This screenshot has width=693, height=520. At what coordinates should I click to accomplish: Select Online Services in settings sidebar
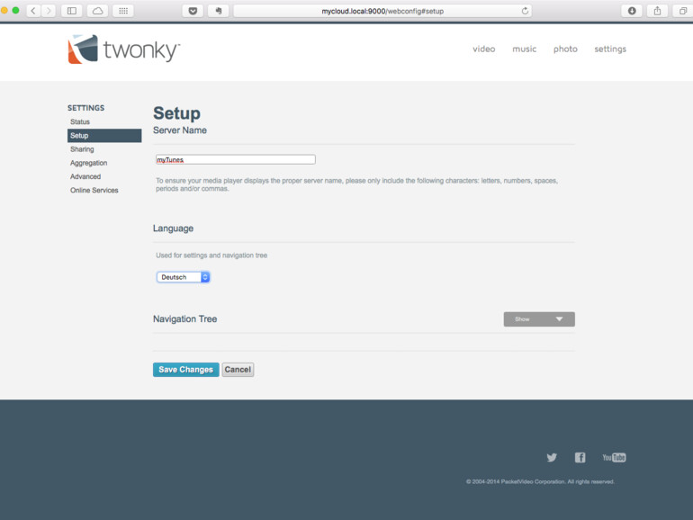point(94,190)
